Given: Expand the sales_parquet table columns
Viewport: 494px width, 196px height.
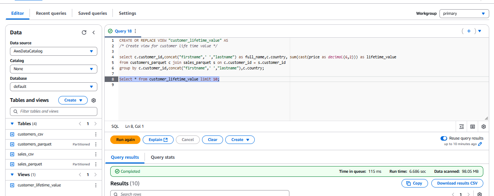Looking at the screenshot, I should click(12, 164).
